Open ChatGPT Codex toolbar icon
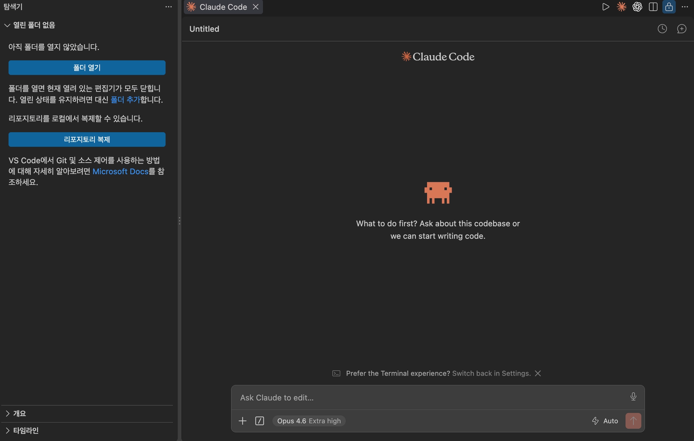 (637, 7)
